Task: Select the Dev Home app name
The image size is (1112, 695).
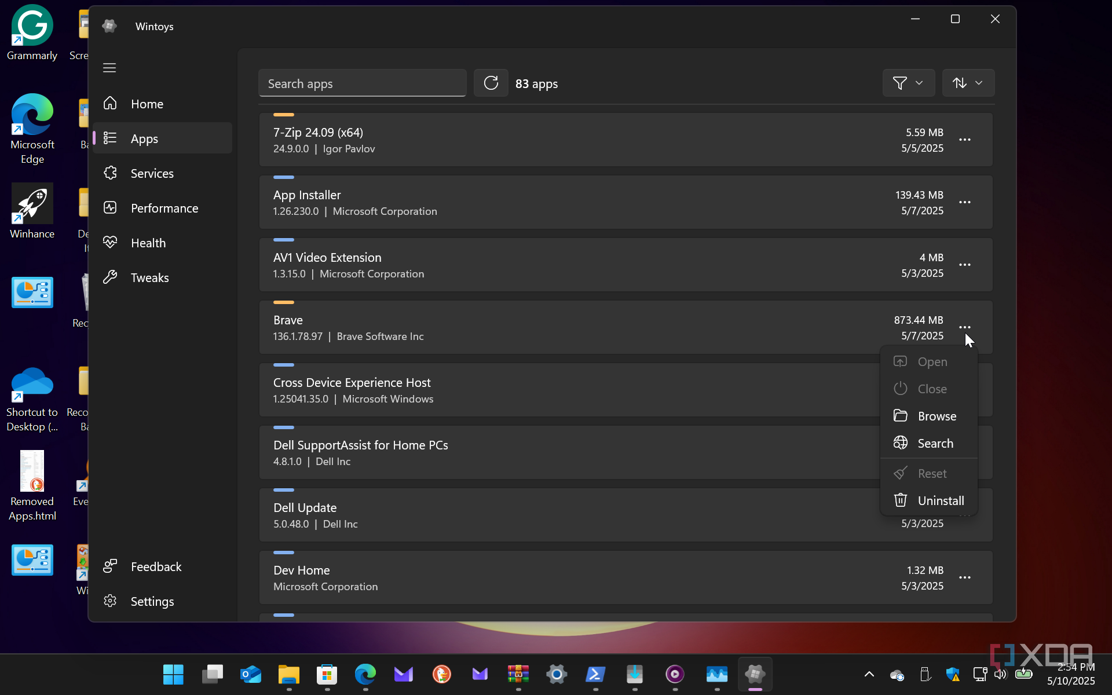Action: point(301,570)
